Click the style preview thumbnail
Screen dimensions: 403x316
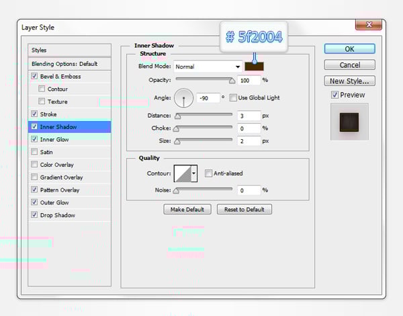tap(349, 122)
